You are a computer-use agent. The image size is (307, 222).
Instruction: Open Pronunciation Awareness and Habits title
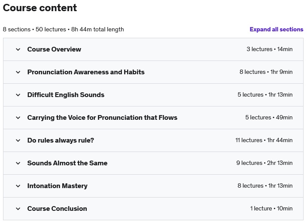point(86,72)
